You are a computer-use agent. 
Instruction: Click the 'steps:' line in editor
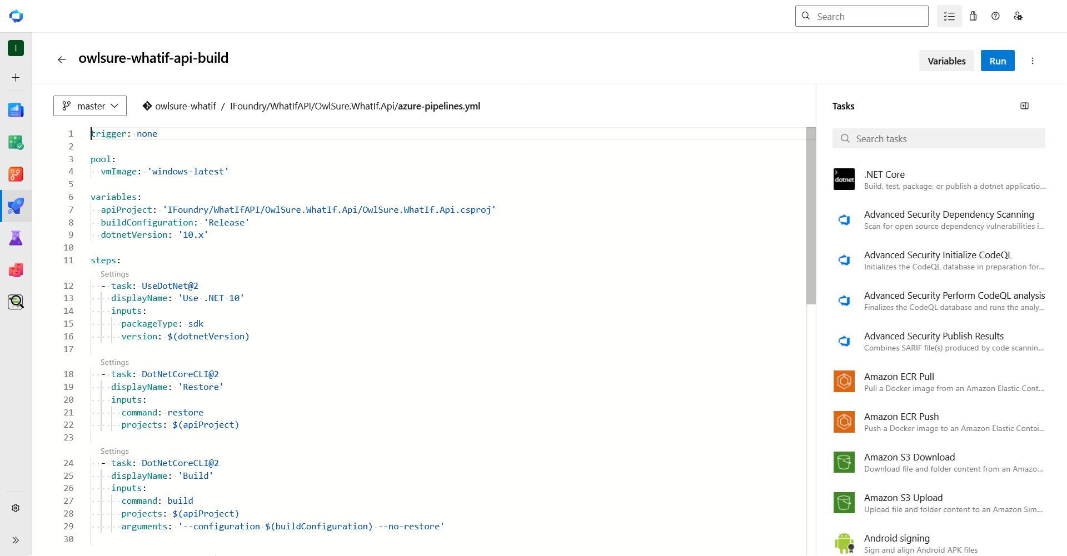pyautogui.click(x=106, y=261)
